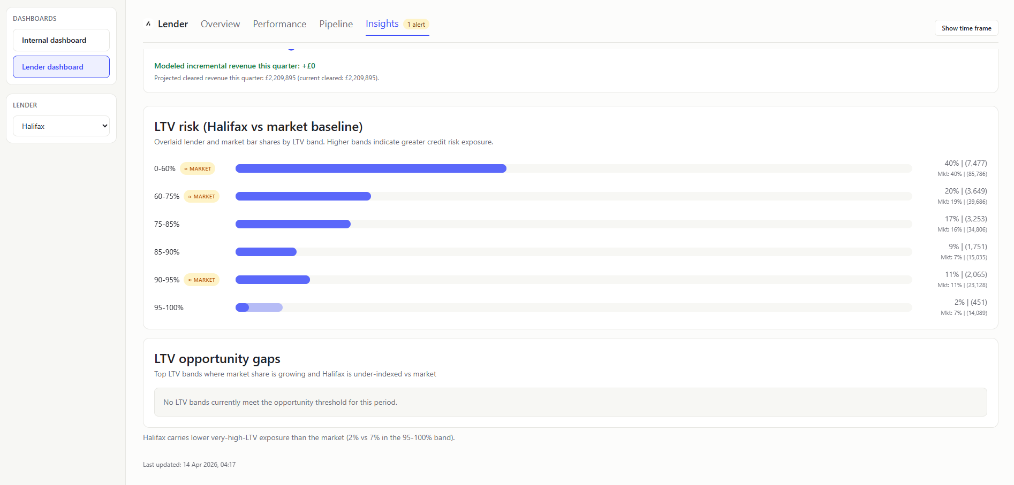
Task: Open the Halifax lender dropdown
Action: pyautogui.click(x=60, y=126)
